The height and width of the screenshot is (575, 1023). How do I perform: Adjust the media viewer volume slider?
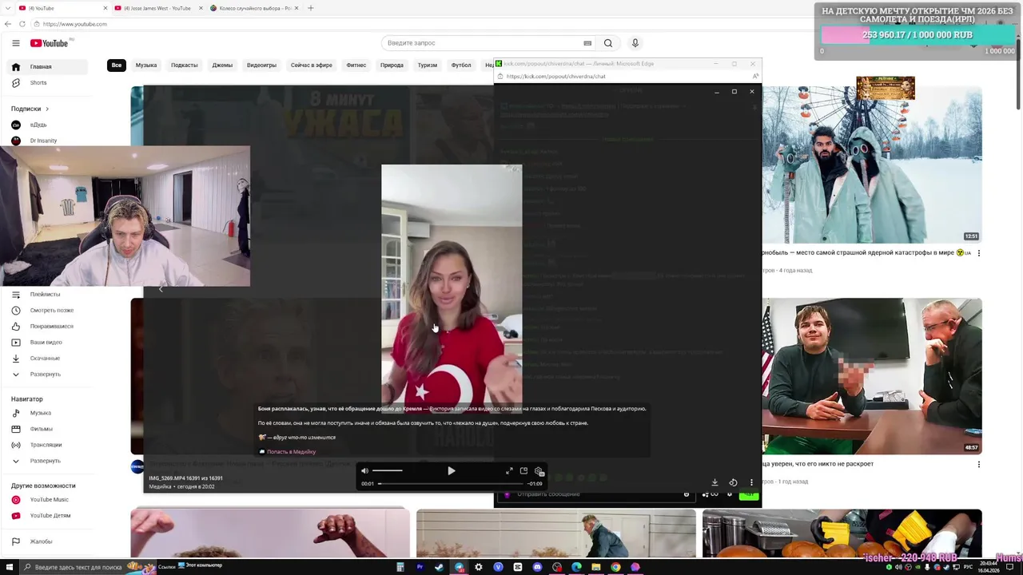click(388, 471)
